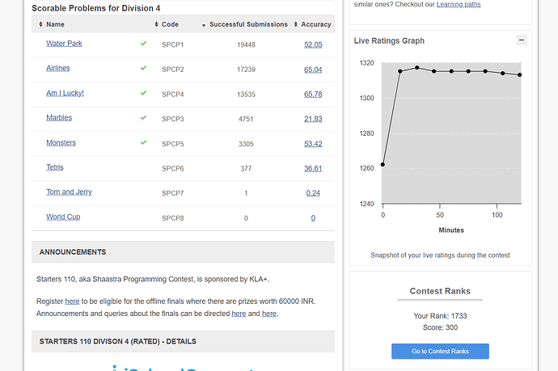Click the 3305 submissions value
The height and width of the screenshot is (371, 558).
246,144
